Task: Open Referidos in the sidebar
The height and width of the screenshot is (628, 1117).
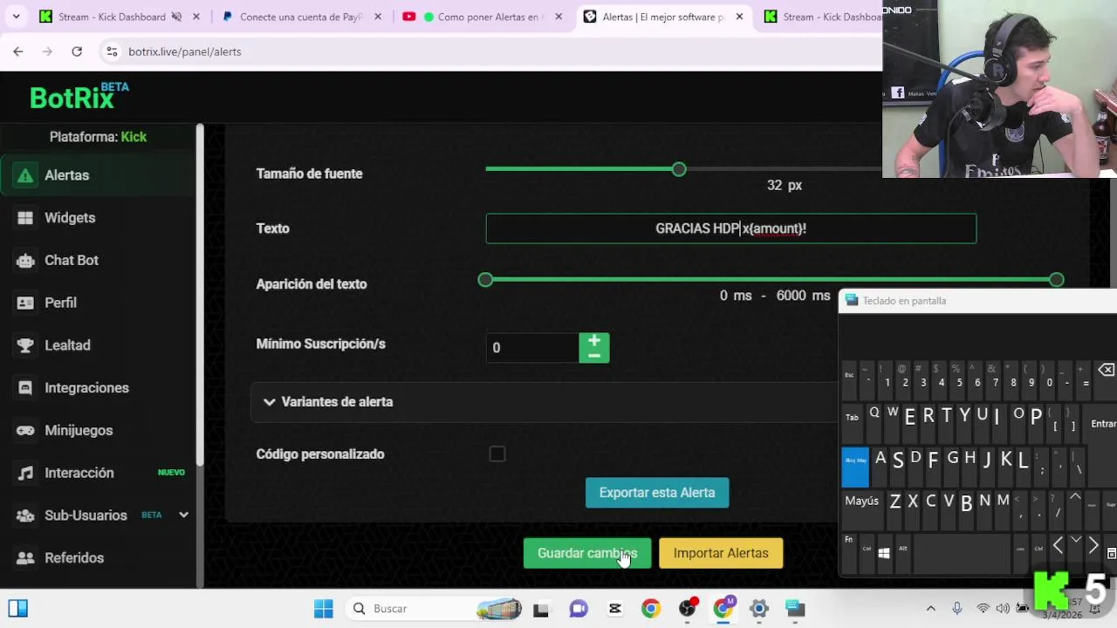Action: click(x=98, y=557)
